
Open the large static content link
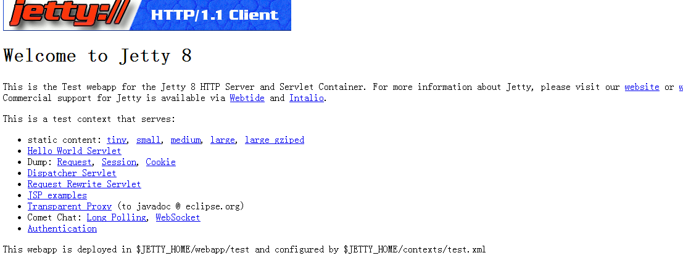click(x=222, y=140)
